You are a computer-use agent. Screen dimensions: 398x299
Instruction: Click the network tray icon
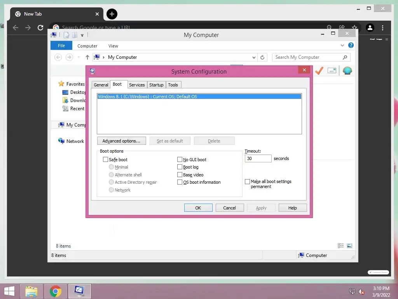point(352,292)
